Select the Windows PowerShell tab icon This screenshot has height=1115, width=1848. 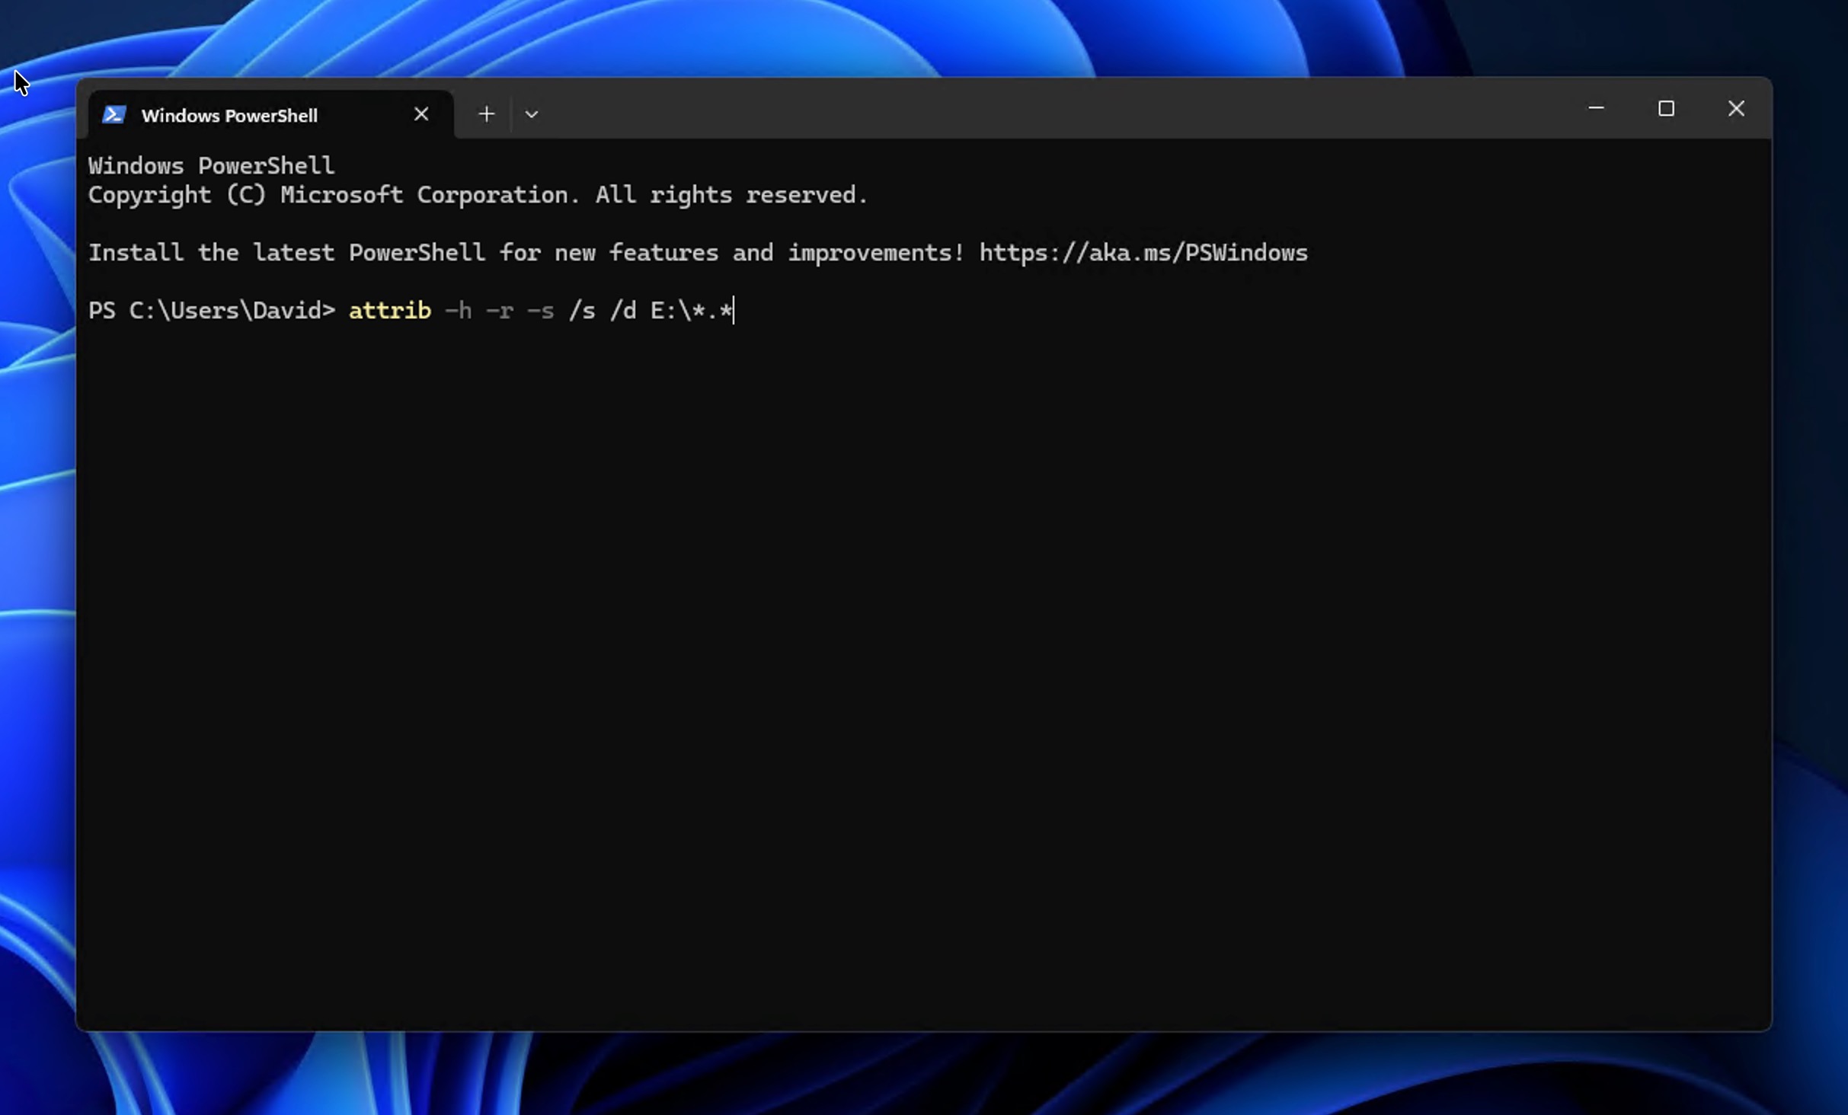[x=115, y=114]
